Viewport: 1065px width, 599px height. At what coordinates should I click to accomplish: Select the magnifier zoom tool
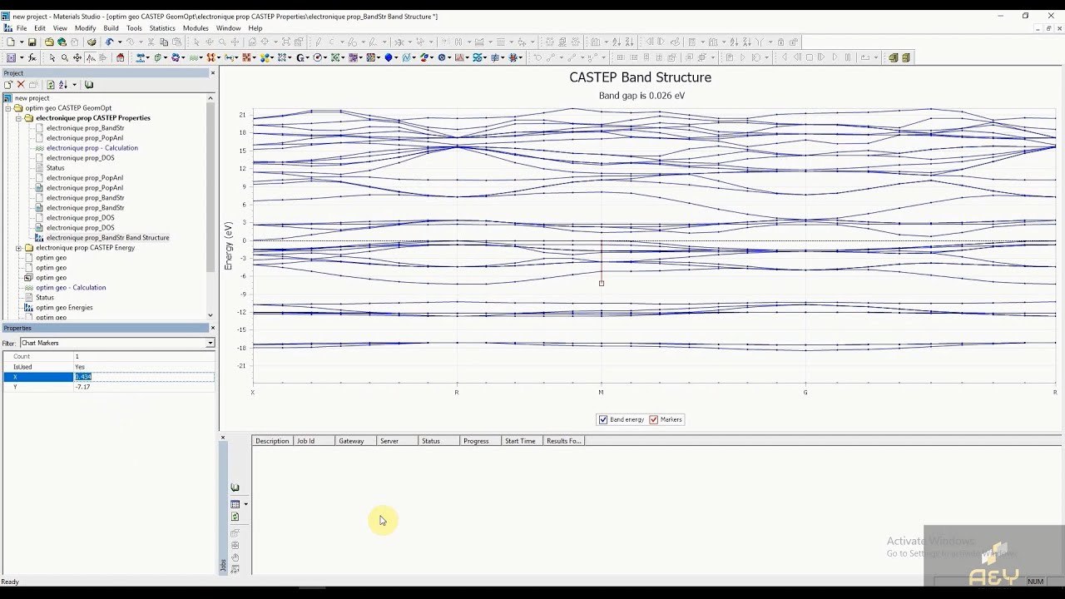64,57
